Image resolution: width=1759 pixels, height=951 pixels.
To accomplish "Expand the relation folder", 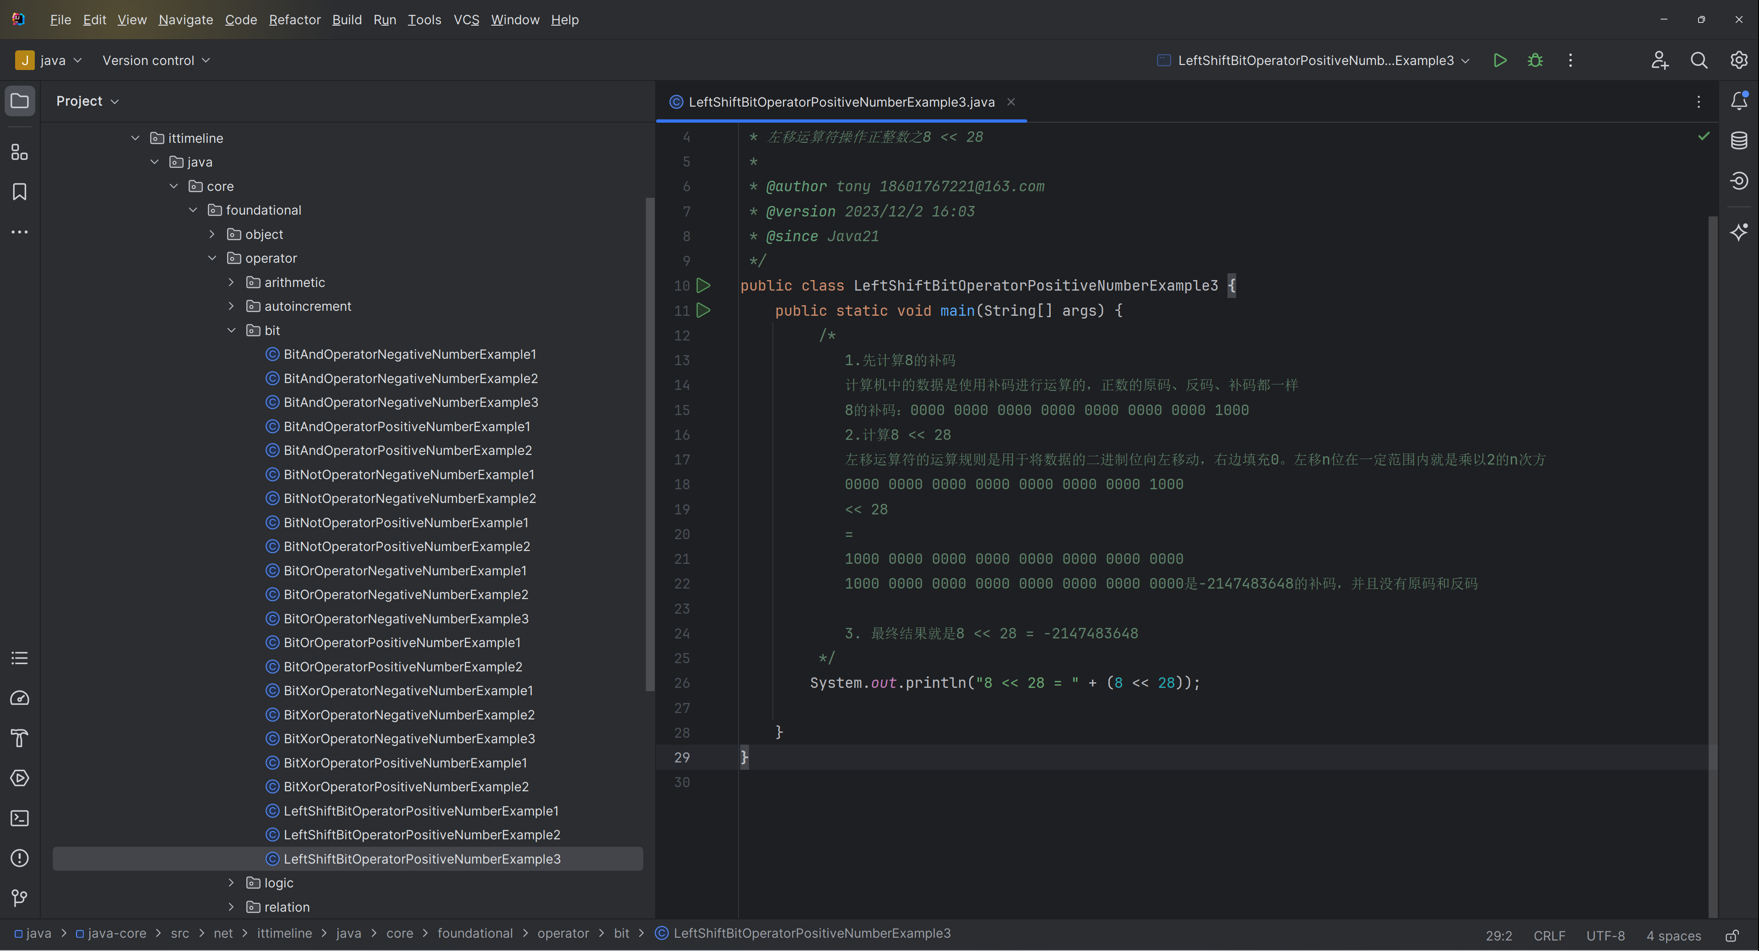I will (232, 907).
